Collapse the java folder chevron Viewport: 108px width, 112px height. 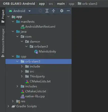pyautogui.click(x=13, y=32)
